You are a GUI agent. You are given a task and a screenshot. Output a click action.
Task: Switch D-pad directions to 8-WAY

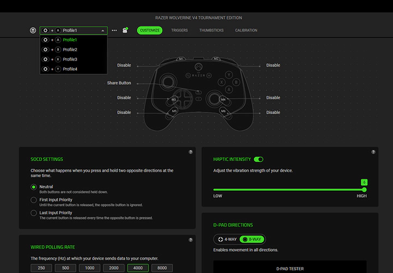[x=252, y=239]
